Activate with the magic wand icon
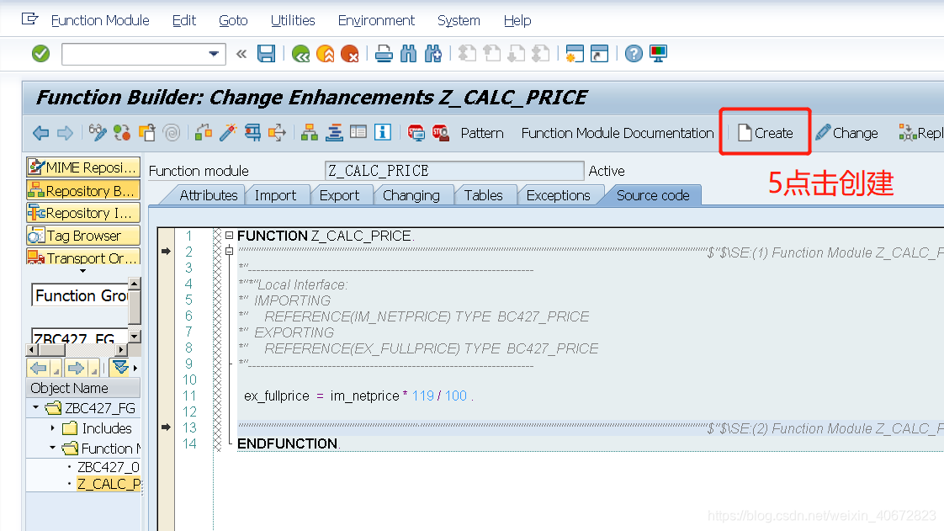Image resolution: width=944 pixels, height=531 pixels. 228,132
